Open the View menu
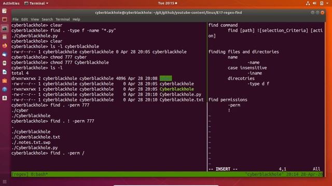 [35, 19]
